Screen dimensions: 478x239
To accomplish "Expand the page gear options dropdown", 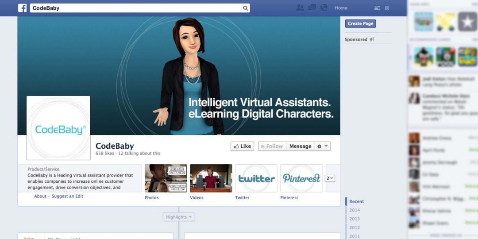I will [x=322, y=146].
